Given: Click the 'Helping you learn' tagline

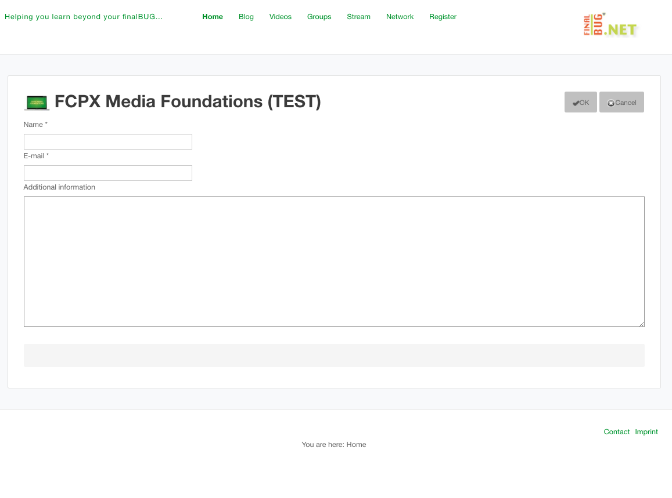Looking at the screenshot, I should click(x=84, y=17).
